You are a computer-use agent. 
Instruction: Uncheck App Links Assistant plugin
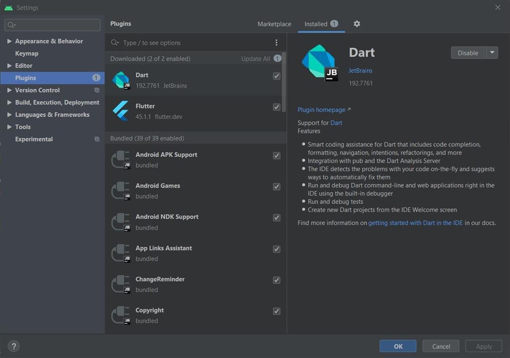276,249
